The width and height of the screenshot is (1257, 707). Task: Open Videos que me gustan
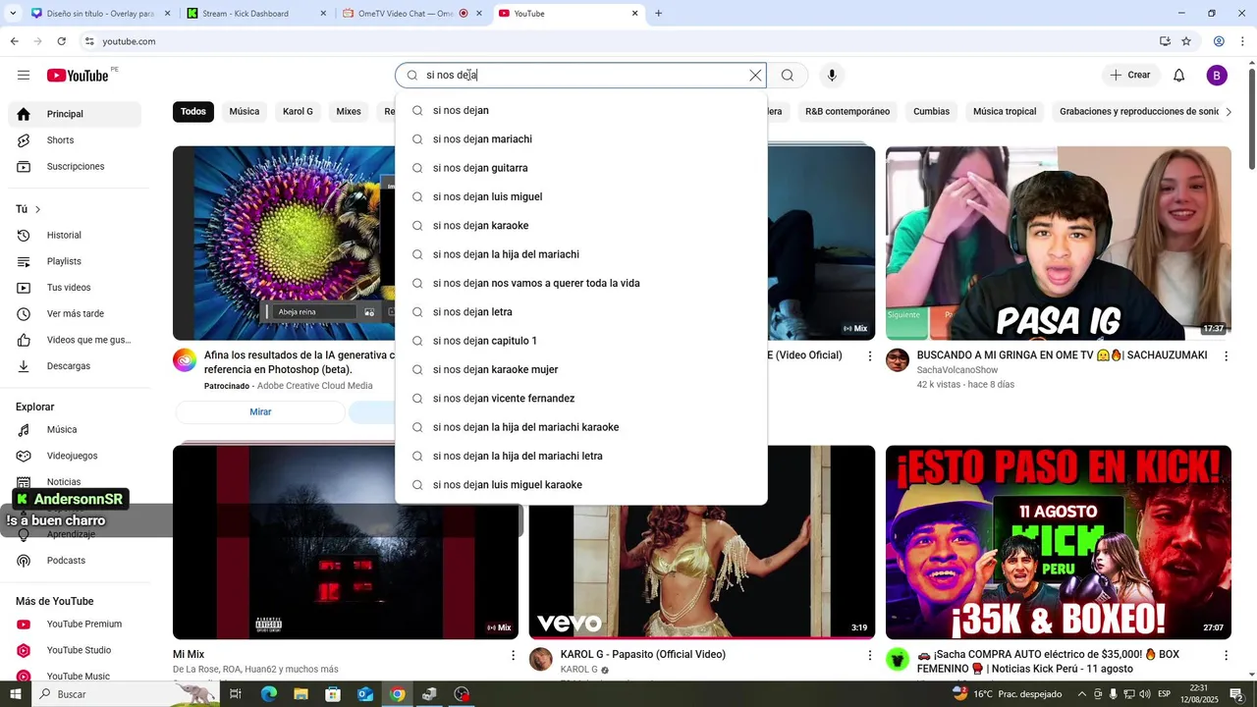[x=75, y=340]
